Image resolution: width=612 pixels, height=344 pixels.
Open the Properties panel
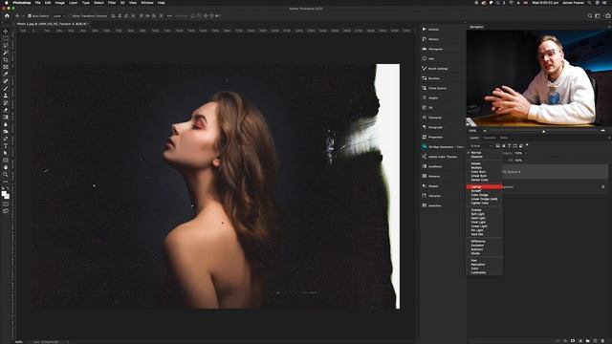[x=432, y=137]
